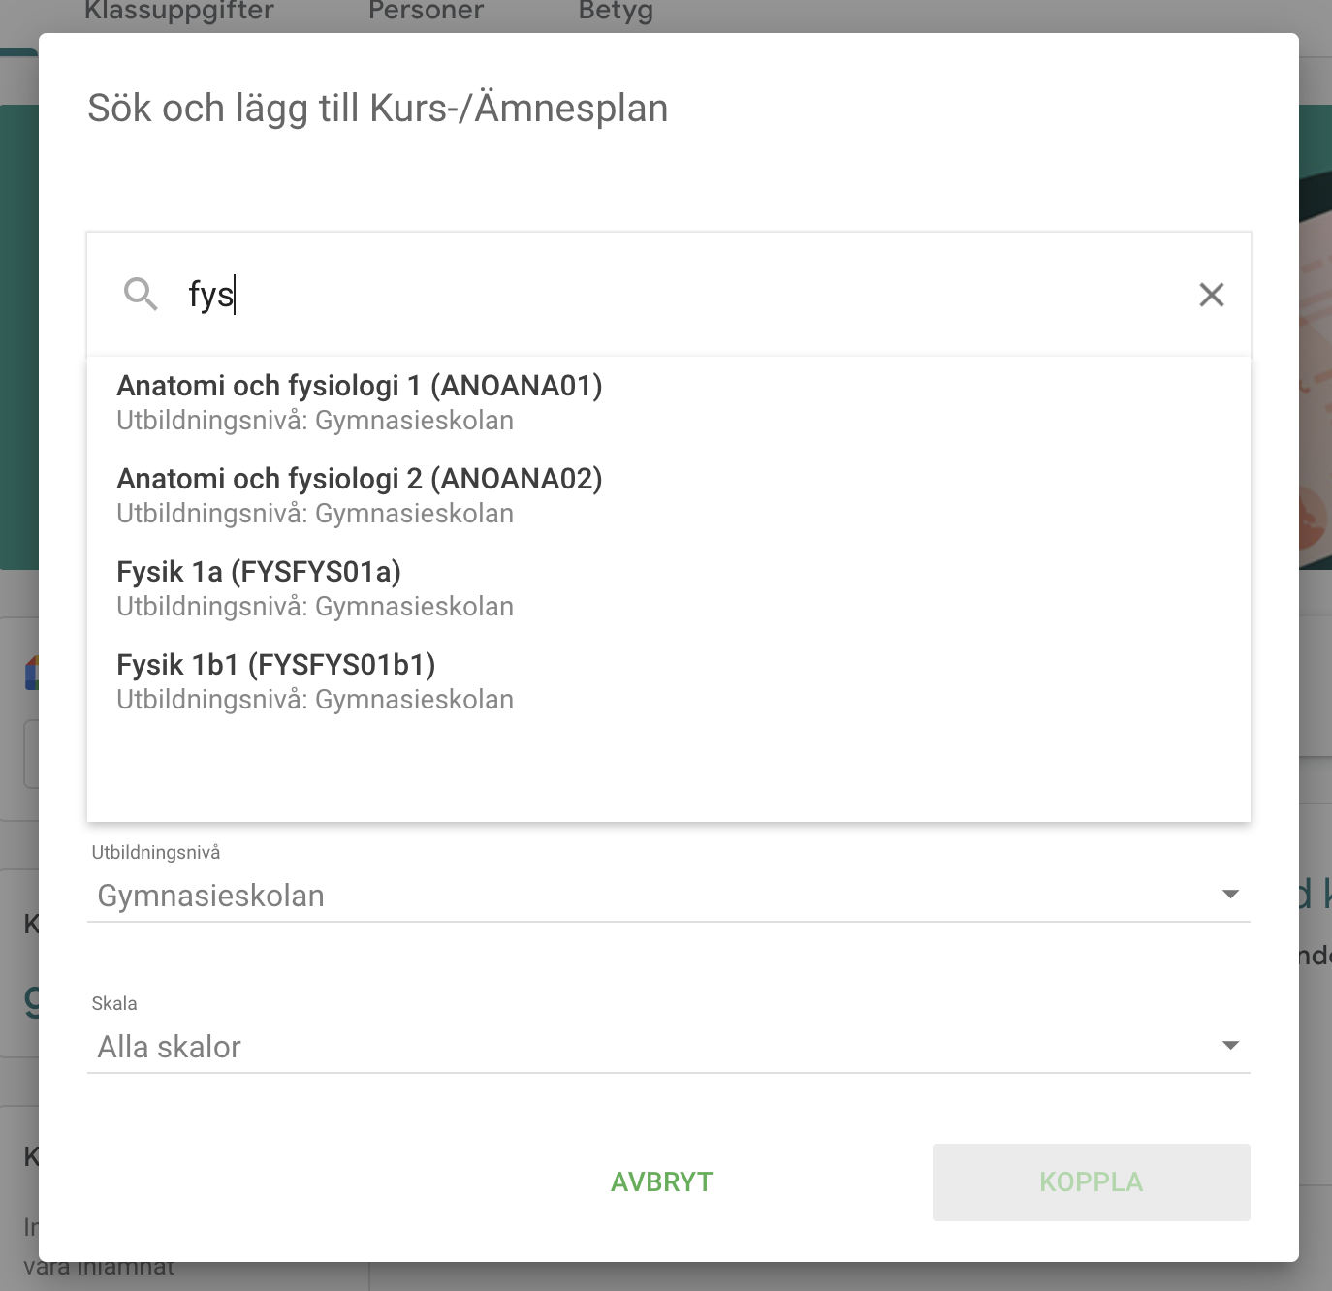Viewport: 1332px width, 1291px height.
Task: Click the Utbildningsnivå field label
Action: pyautogui.click(x=156, y=853)
